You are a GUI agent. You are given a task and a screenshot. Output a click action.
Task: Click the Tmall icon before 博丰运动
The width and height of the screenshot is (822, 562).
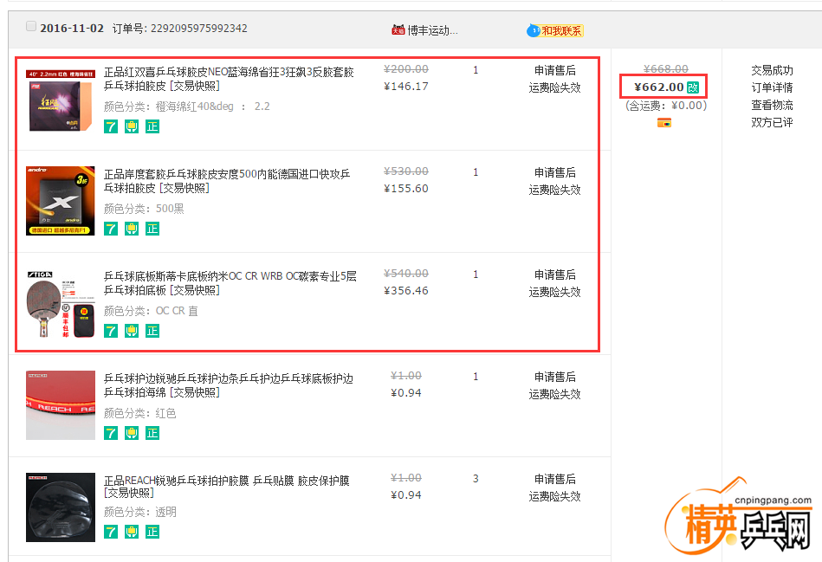(398, 30)
